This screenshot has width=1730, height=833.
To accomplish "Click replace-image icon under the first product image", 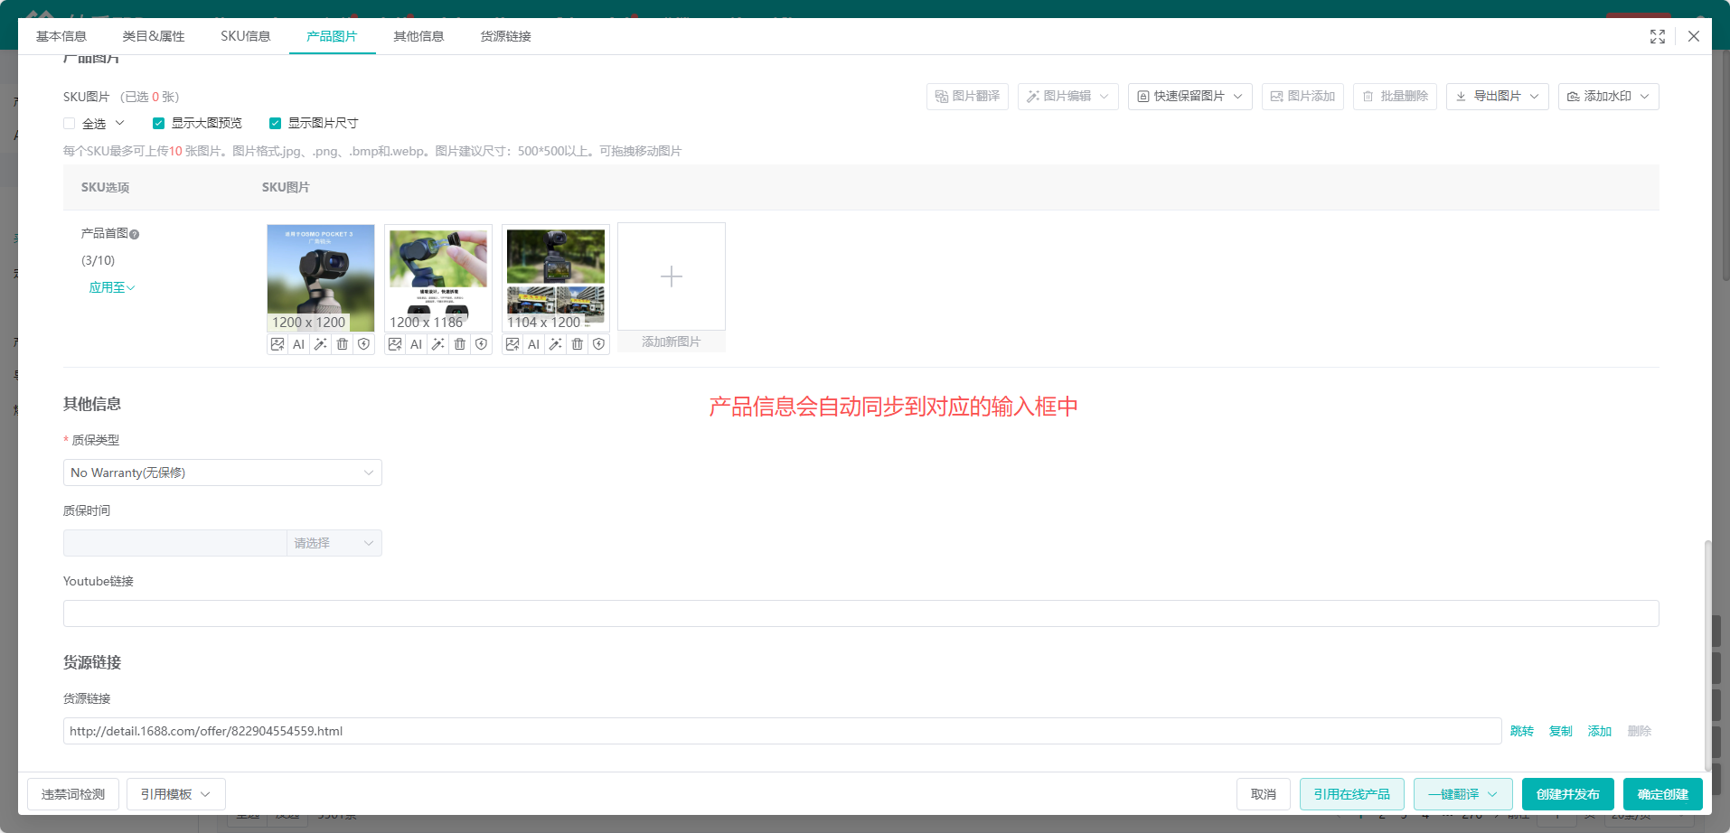I will pyautogui.click(x=277, y=344).
